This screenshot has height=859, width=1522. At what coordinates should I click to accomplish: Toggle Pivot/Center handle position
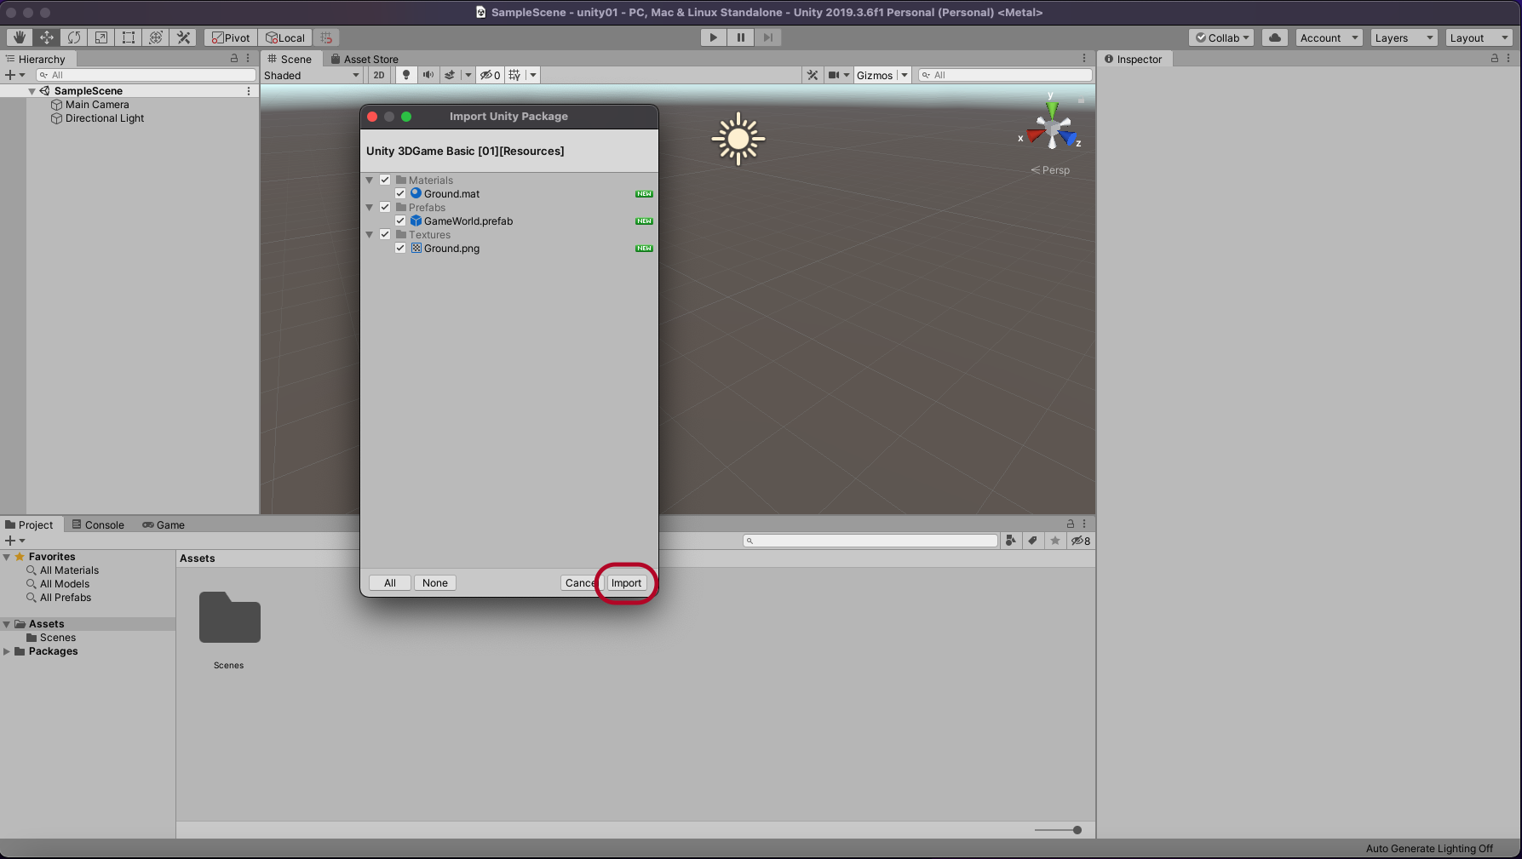tap(231, 37)
